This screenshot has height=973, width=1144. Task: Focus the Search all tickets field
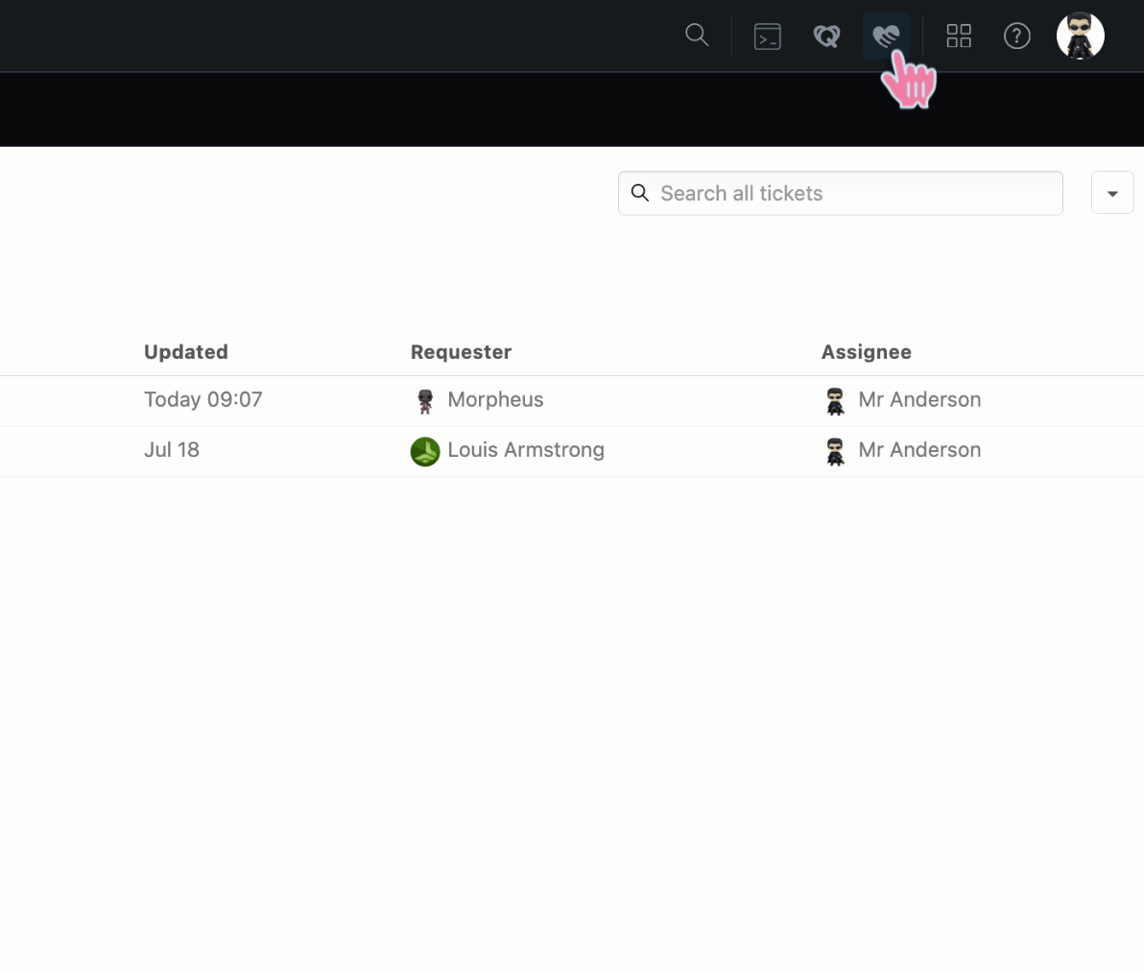pos(840,193)
